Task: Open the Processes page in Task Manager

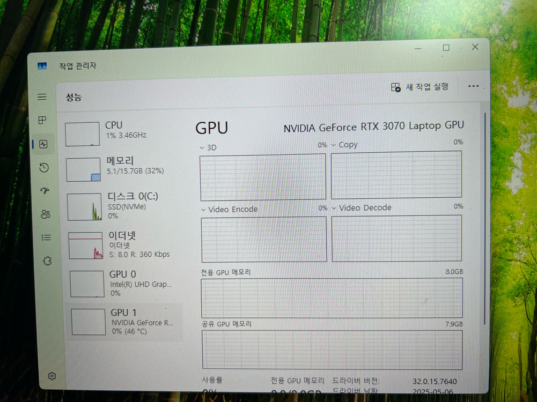Action: point(42,120)
